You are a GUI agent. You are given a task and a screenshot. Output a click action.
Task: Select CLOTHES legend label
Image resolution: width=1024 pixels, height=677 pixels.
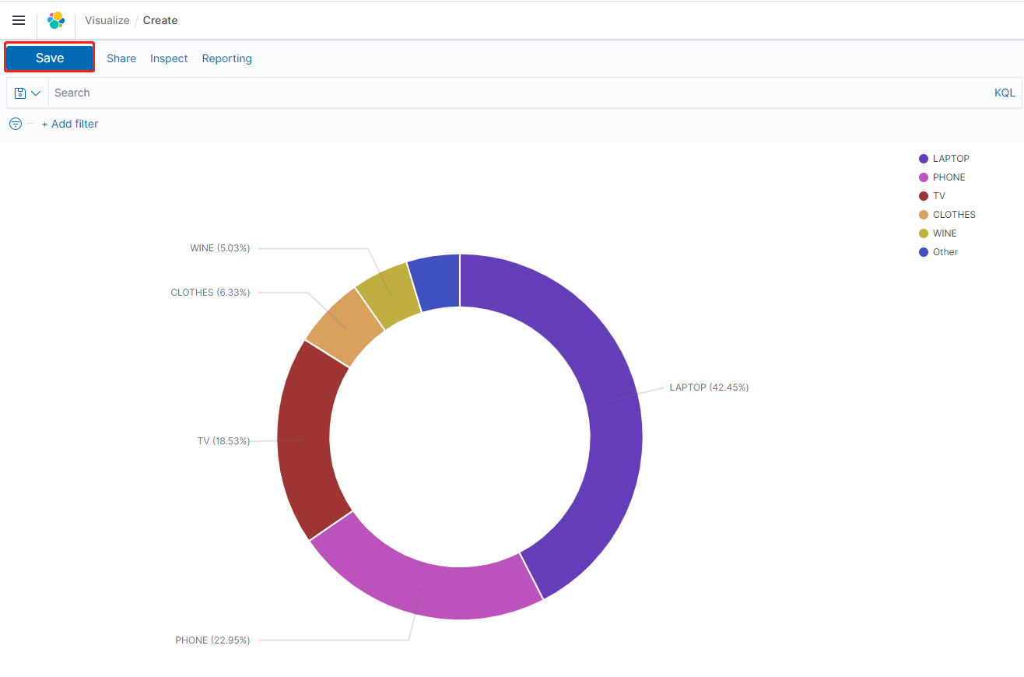954,215
